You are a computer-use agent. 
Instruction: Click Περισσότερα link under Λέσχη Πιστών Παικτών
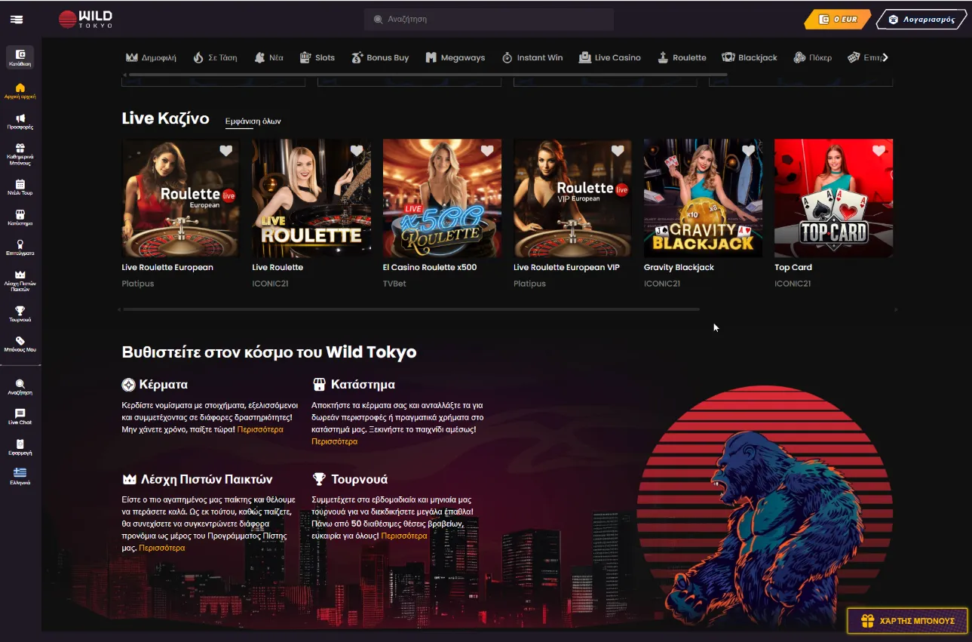162,548
